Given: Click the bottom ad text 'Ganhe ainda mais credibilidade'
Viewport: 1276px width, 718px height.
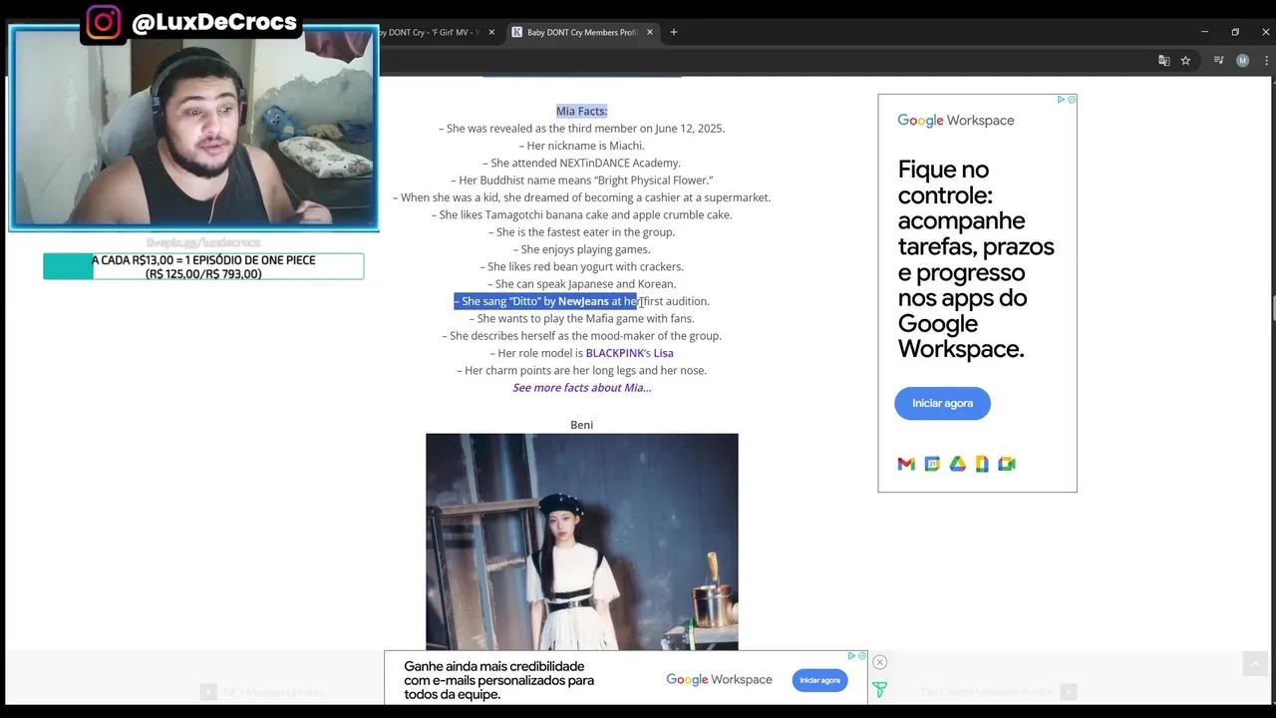Looking at the screenshot, I should coord(498,680).
